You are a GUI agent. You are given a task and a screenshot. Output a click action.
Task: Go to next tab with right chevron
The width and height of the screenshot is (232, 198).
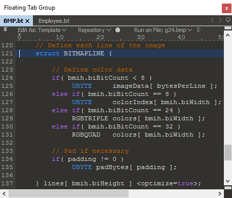(x=220, y=20)
